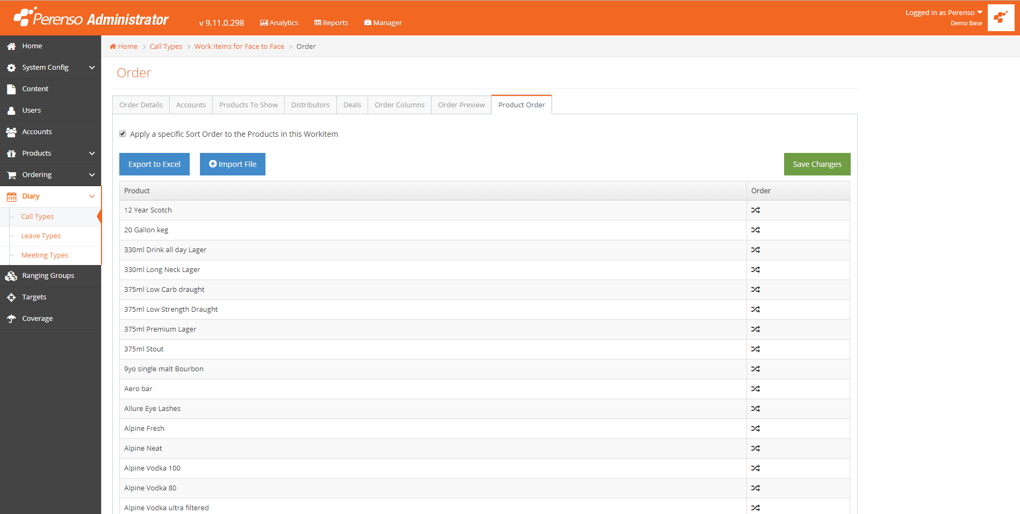
Task: Open the Logged in as Perenso dropdown
Action: click(944, 12)
